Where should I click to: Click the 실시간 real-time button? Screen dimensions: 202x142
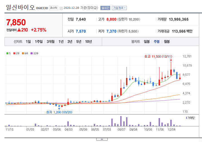coord(105,8)
